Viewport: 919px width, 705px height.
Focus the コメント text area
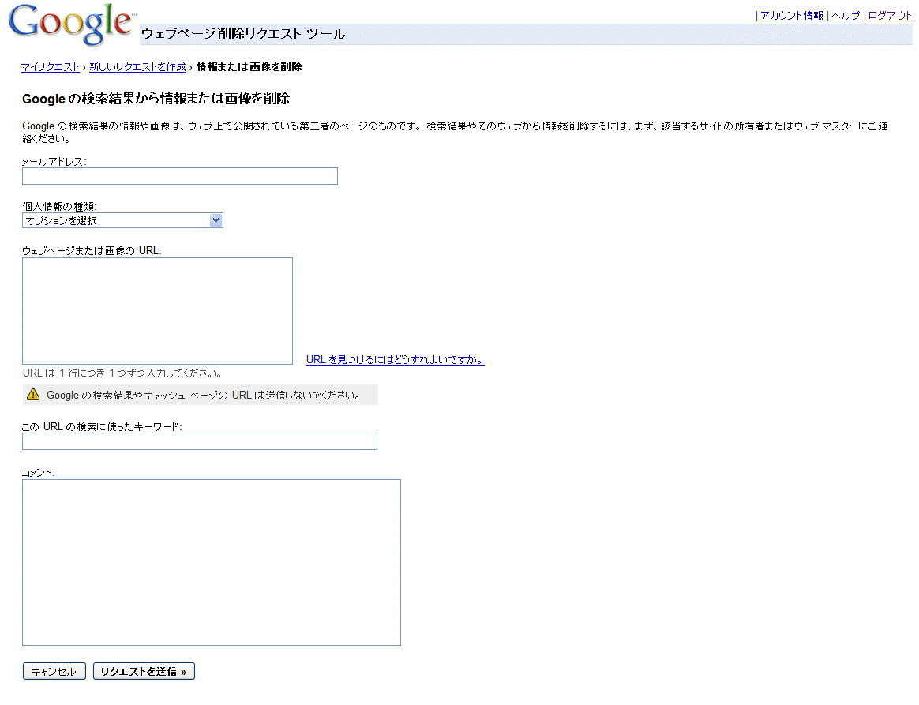click(x=212, y=563)
